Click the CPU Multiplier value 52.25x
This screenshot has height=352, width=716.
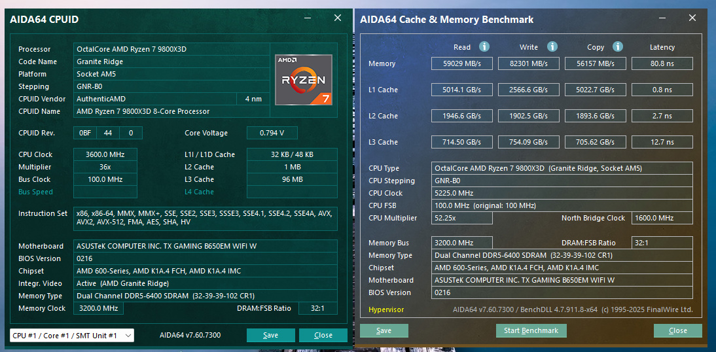[x=461, y=219]
